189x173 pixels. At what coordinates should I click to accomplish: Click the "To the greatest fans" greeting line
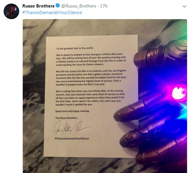(x=75, y=48)
